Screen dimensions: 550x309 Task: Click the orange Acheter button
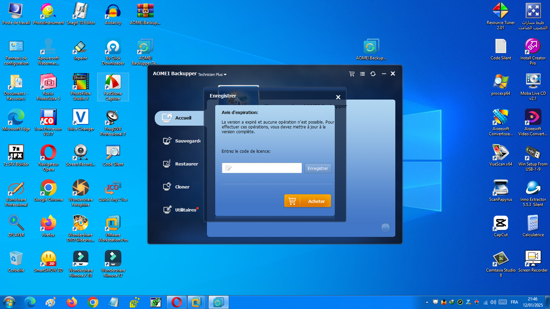click(308, 201)
